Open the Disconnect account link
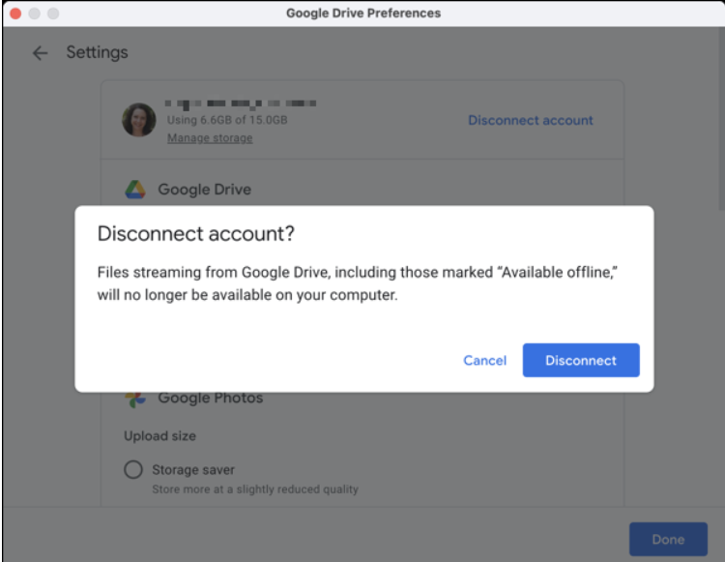This screenshot has height=562, width=725. [531, 120]
